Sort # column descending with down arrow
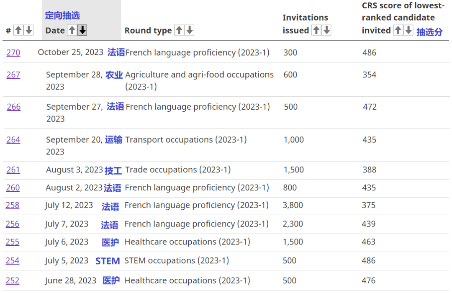 28,30
